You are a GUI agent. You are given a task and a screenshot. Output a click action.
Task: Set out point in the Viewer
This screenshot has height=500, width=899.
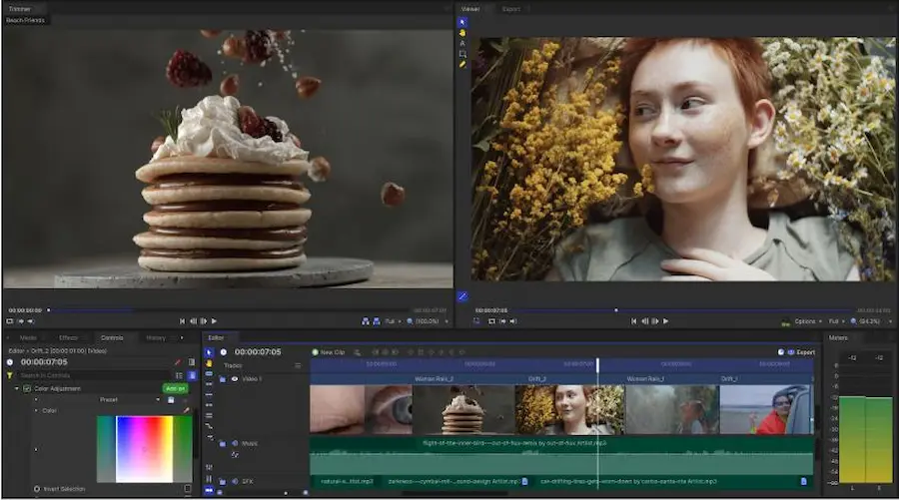click(513, 321)
